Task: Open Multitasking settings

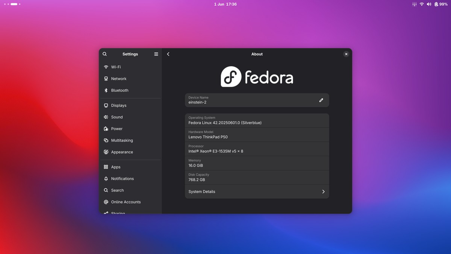Action: point(122,140)
